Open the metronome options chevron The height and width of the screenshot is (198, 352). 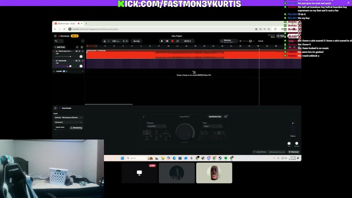click(x=108, y=41)
